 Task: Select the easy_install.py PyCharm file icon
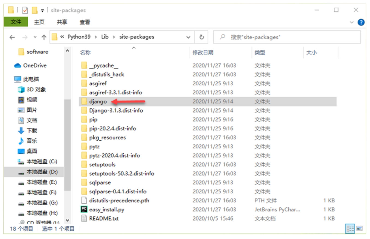pyautogui.click(x=84, y=209)
